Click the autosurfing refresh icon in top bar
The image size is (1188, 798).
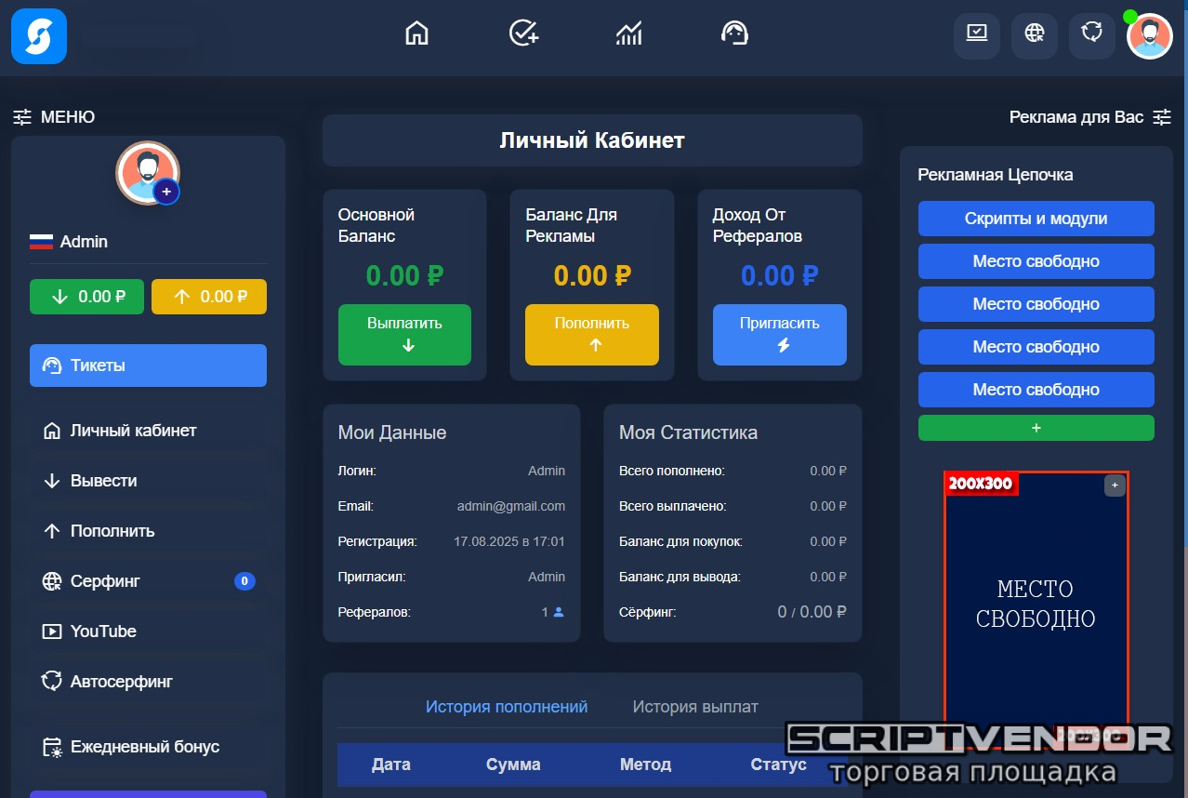(1091, 34)
